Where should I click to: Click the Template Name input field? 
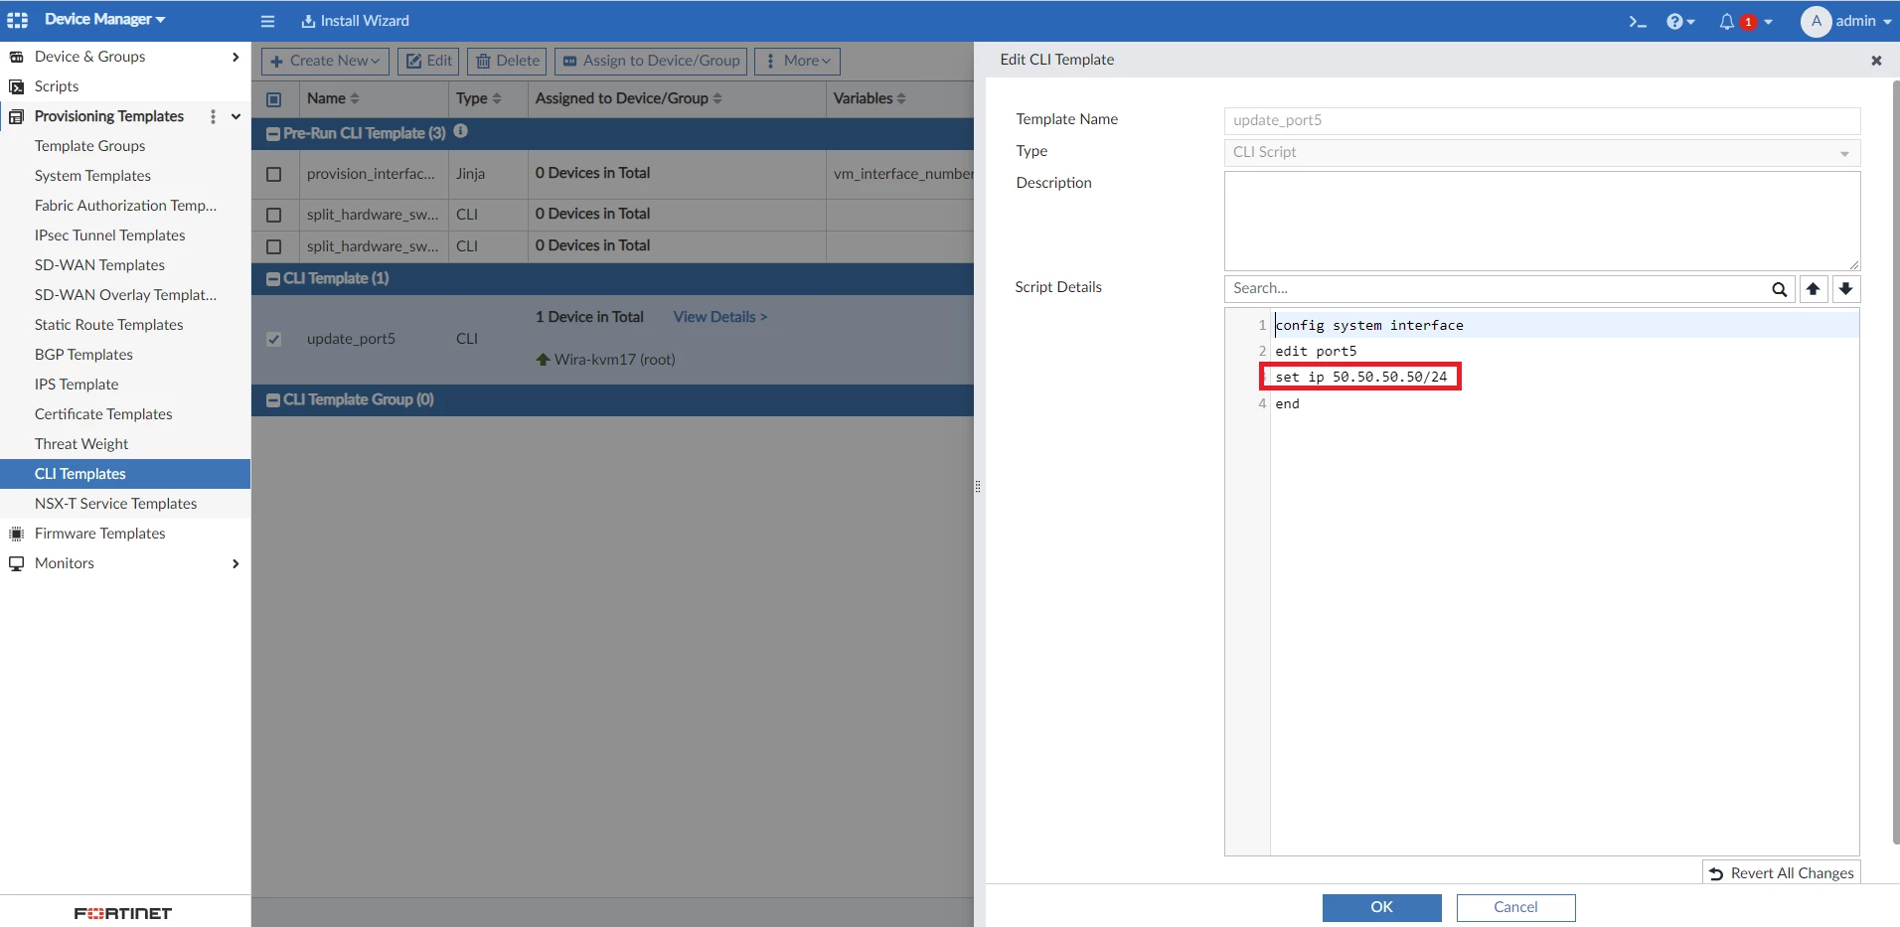tap(1541, 120)
